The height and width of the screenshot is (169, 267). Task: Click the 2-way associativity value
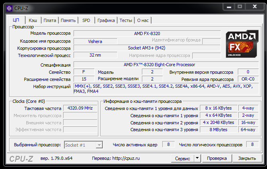click(248, 115)
